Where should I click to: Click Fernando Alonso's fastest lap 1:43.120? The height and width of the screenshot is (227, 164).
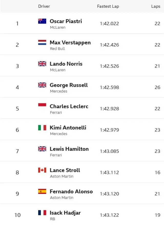pos(109,194)
